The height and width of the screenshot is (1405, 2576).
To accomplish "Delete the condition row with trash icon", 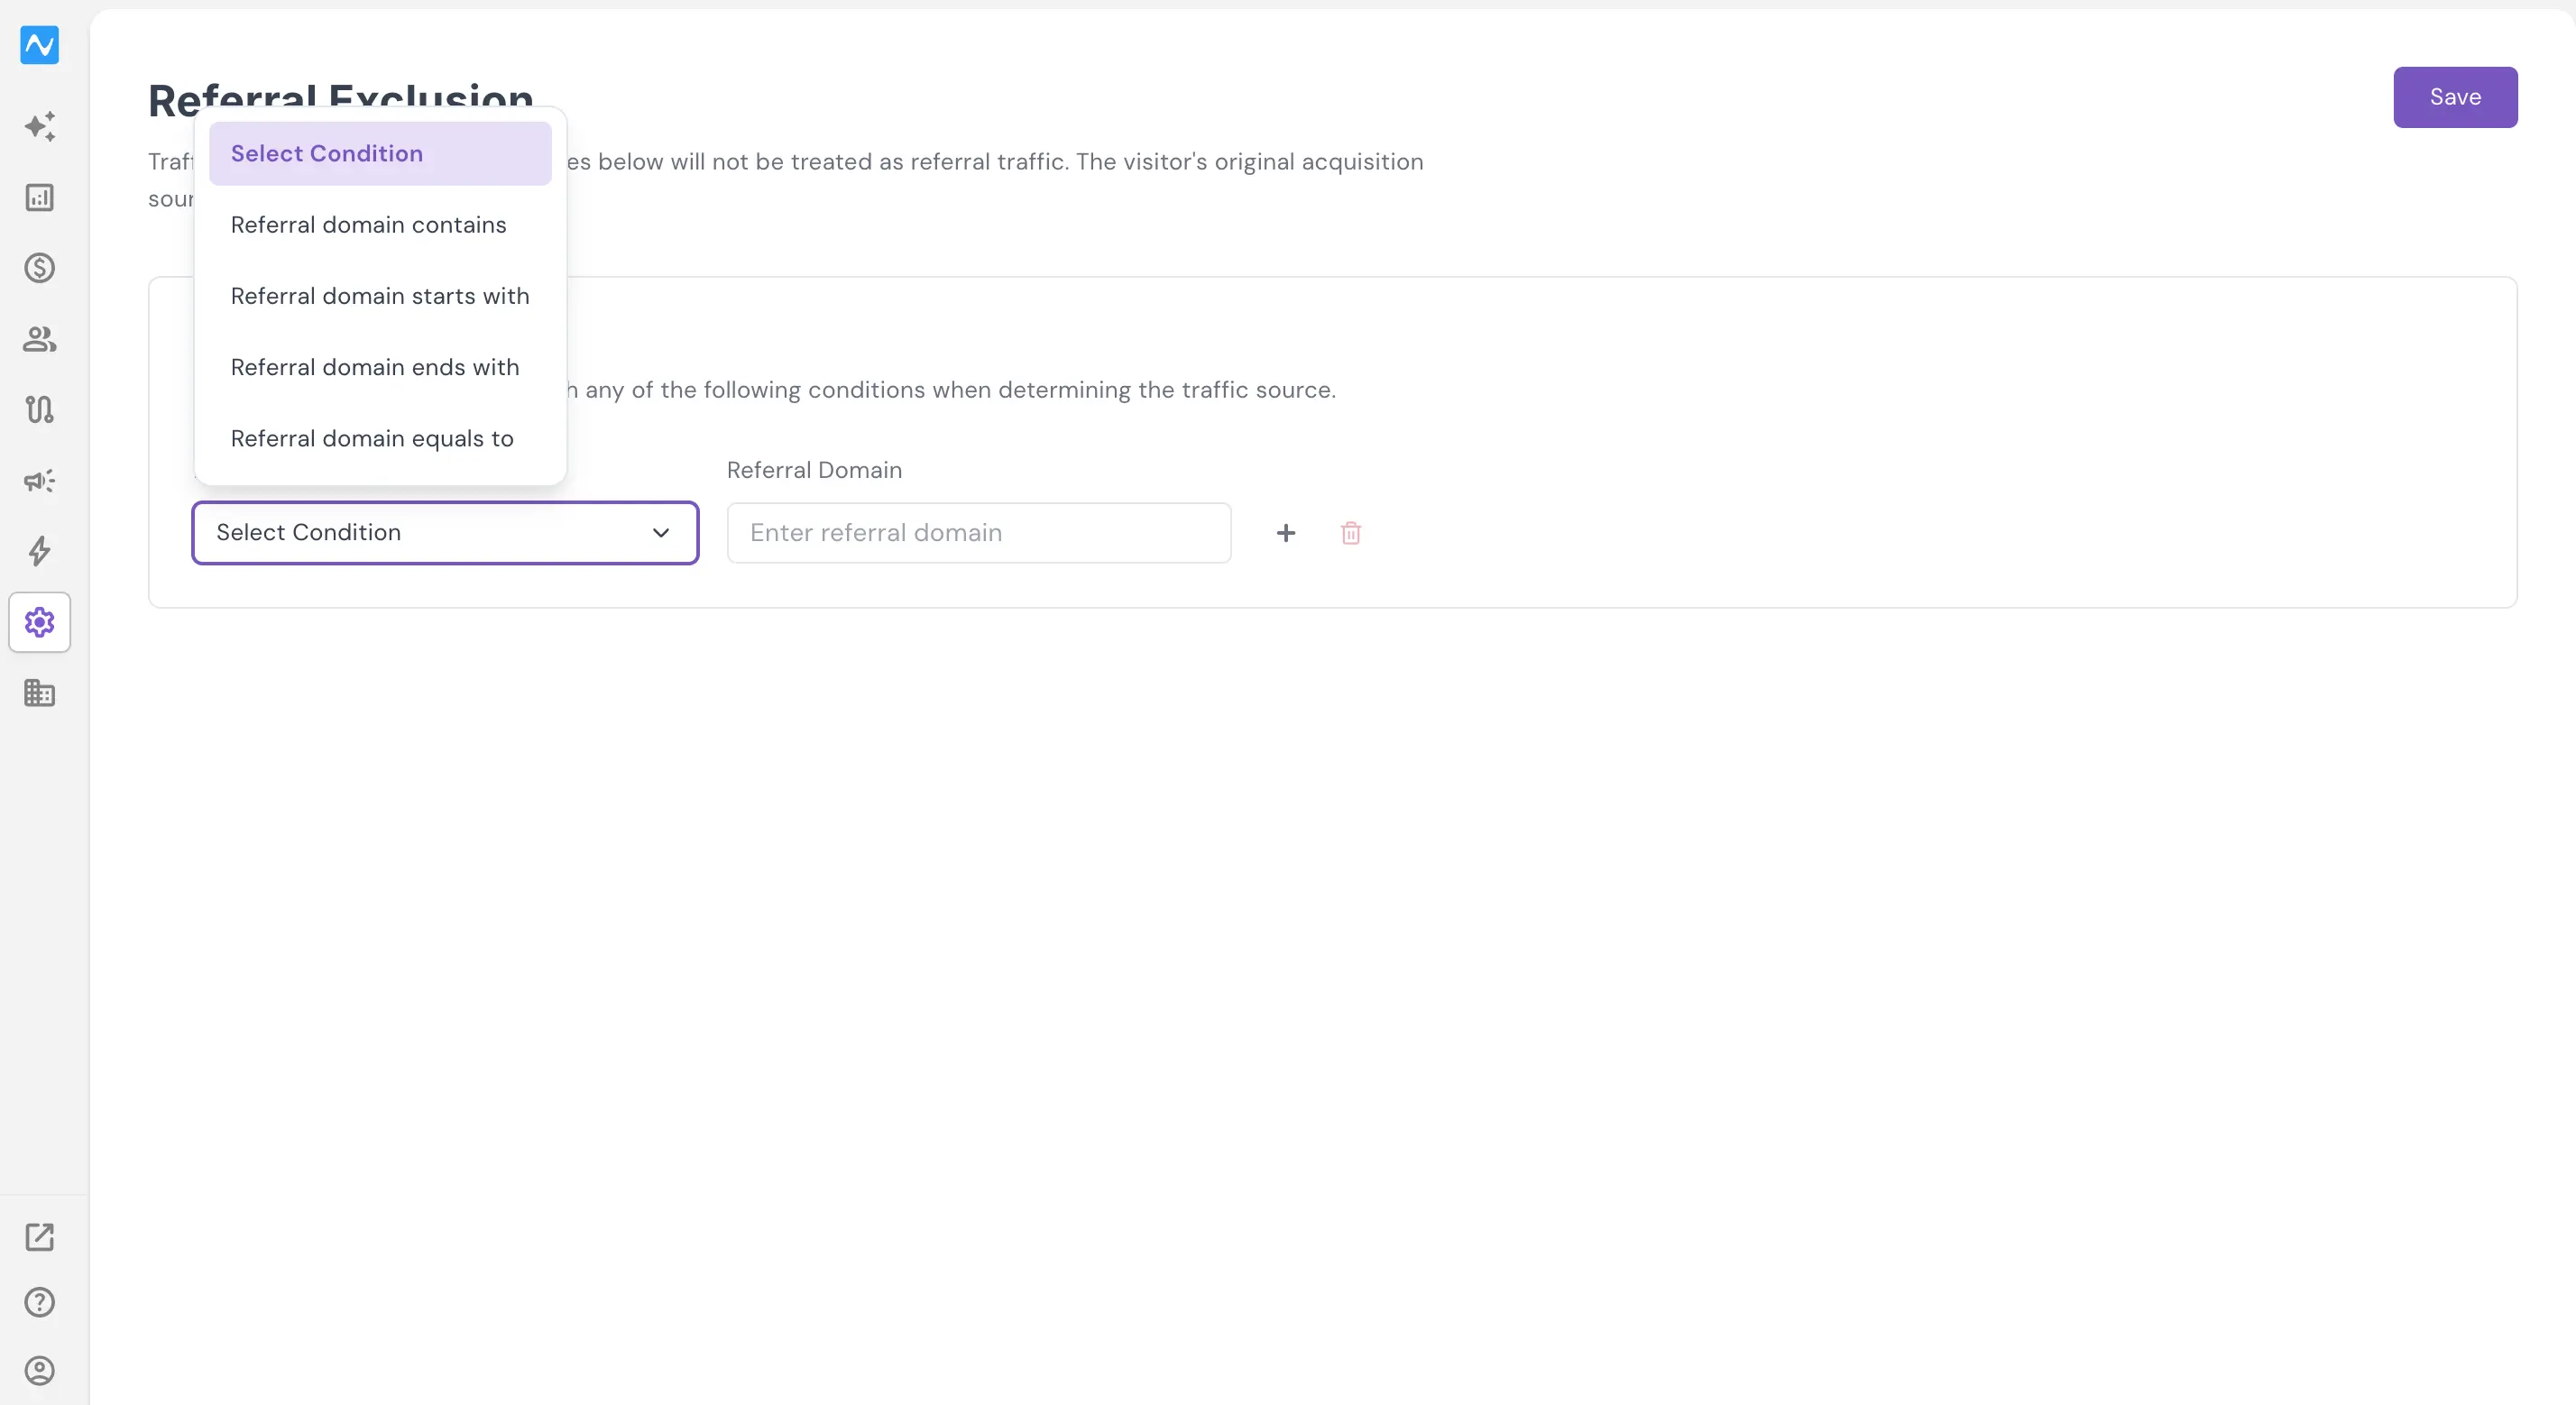I will 1351,533.
